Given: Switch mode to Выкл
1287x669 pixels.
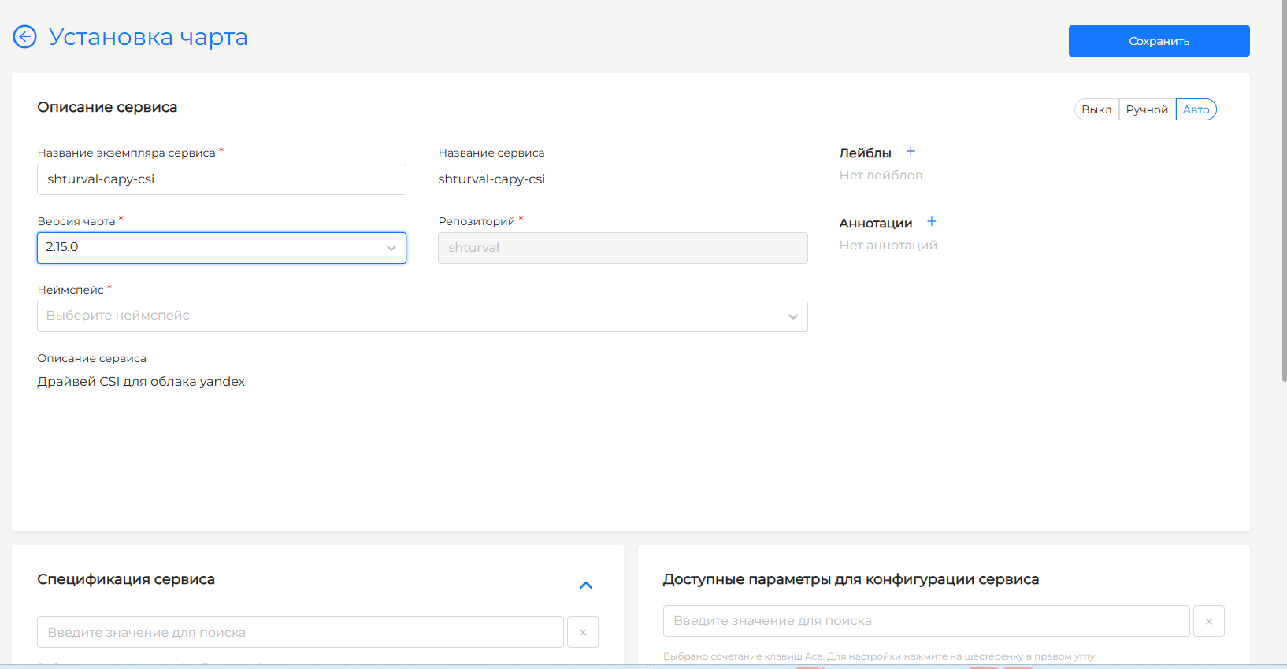Looking at the screenshot, I should (1096, 109).
